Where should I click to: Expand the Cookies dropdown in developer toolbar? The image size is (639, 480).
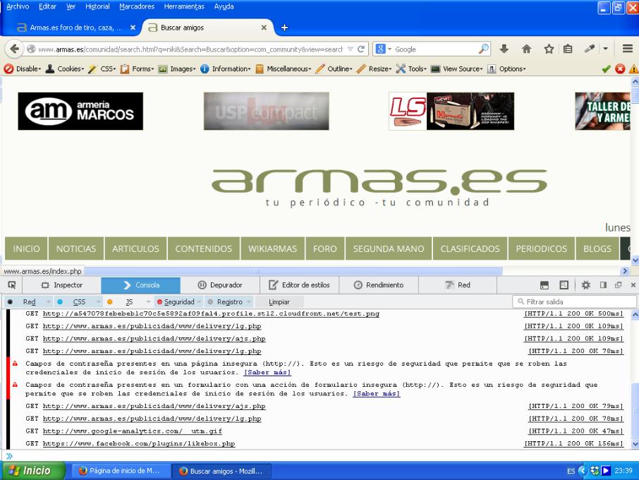[69, 68]
